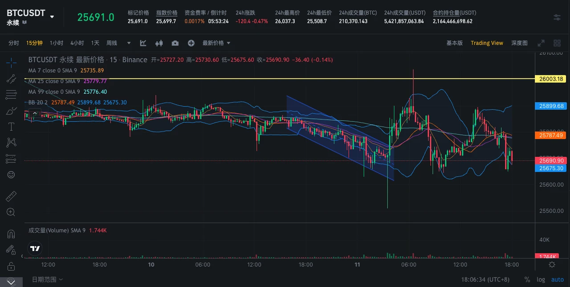Open the multi-chart layout grid icon
Screen dimensions: 570x287
[557, 43]
